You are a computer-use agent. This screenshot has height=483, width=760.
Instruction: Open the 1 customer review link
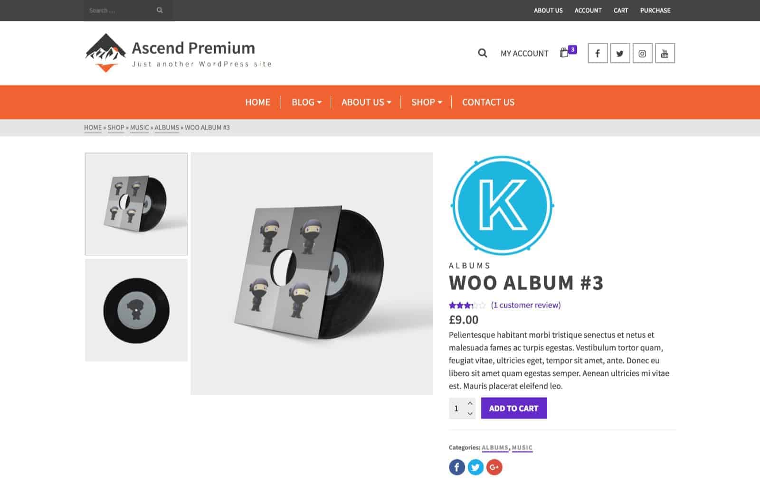(526, 305)
